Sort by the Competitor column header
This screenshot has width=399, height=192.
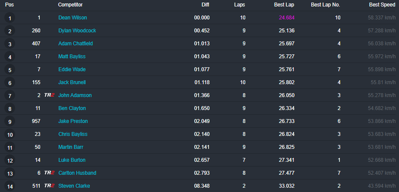70,5
